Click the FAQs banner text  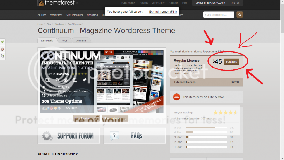point(136,136)
